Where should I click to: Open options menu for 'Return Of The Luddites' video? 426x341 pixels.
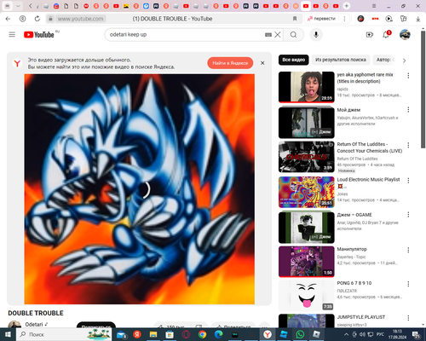coord(408,145)
